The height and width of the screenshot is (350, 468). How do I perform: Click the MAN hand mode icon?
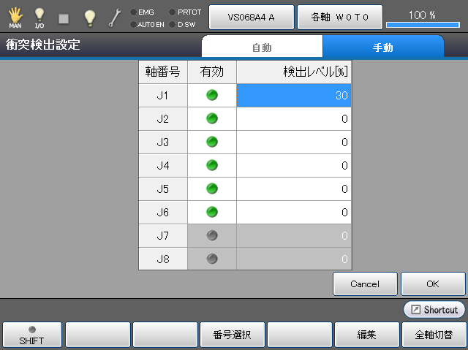pos(15,17)
